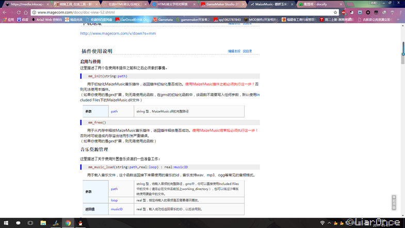Go to the browser home page icon

tap(26, 12)
